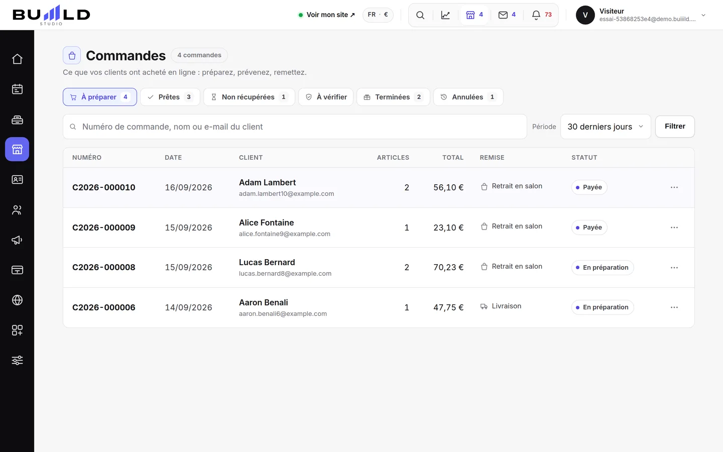Switch to the Terminées tab

tap(393, 97)
